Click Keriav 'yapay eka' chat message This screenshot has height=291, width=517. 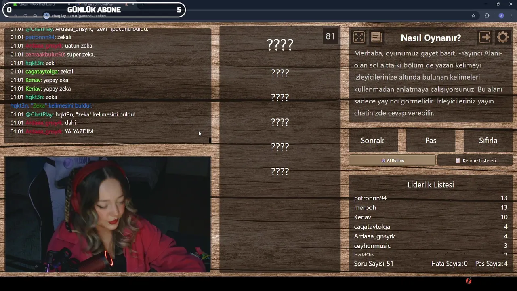pyautogui.click(x=39, y=80)
